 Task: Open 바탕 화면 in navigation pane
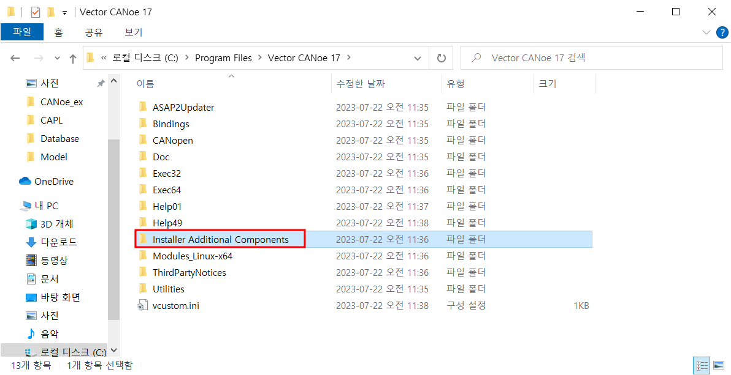click(60, 297)
